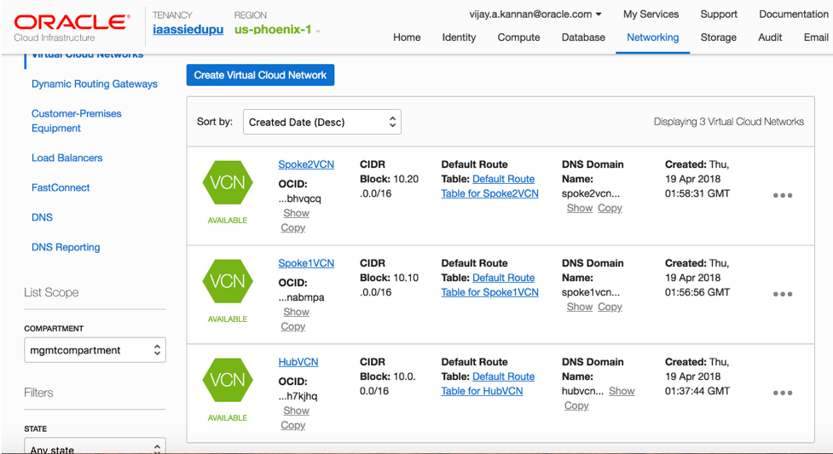The image size is (833, 454).
Task: Open the Compute tab
Action: pyautogui.click(x=518, y=37)
